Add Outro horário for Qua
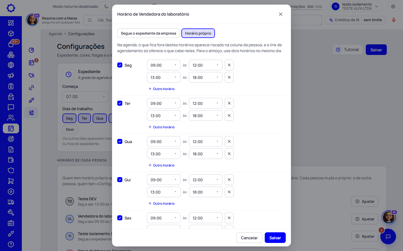 pos(161,165)
